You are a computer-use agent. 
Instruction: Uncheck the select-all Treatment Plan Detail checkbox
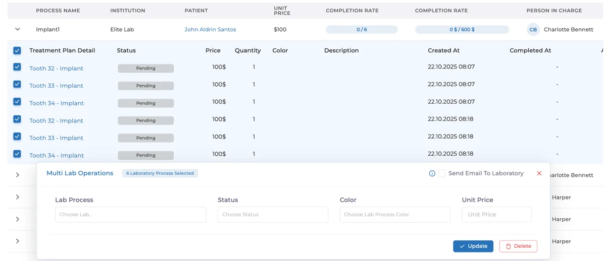click(x=17, y=50)
